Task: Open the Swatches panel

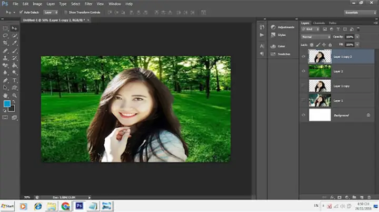Action: [281, 54]
